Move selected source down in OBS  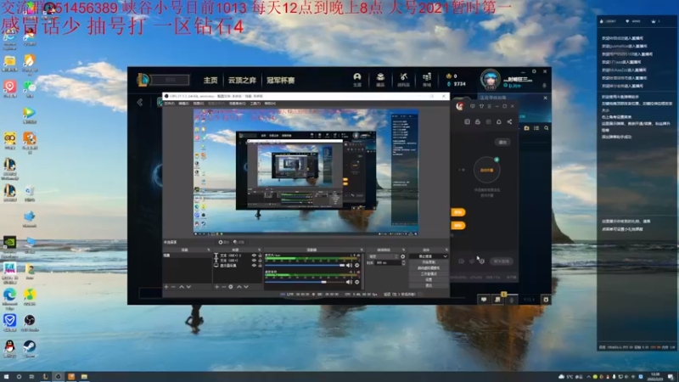pyautogui.click(x=246, y=287)
